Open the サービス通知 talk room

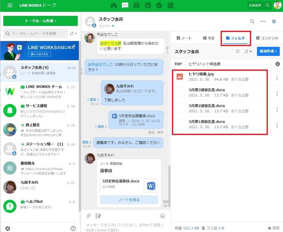pos(40,111)
